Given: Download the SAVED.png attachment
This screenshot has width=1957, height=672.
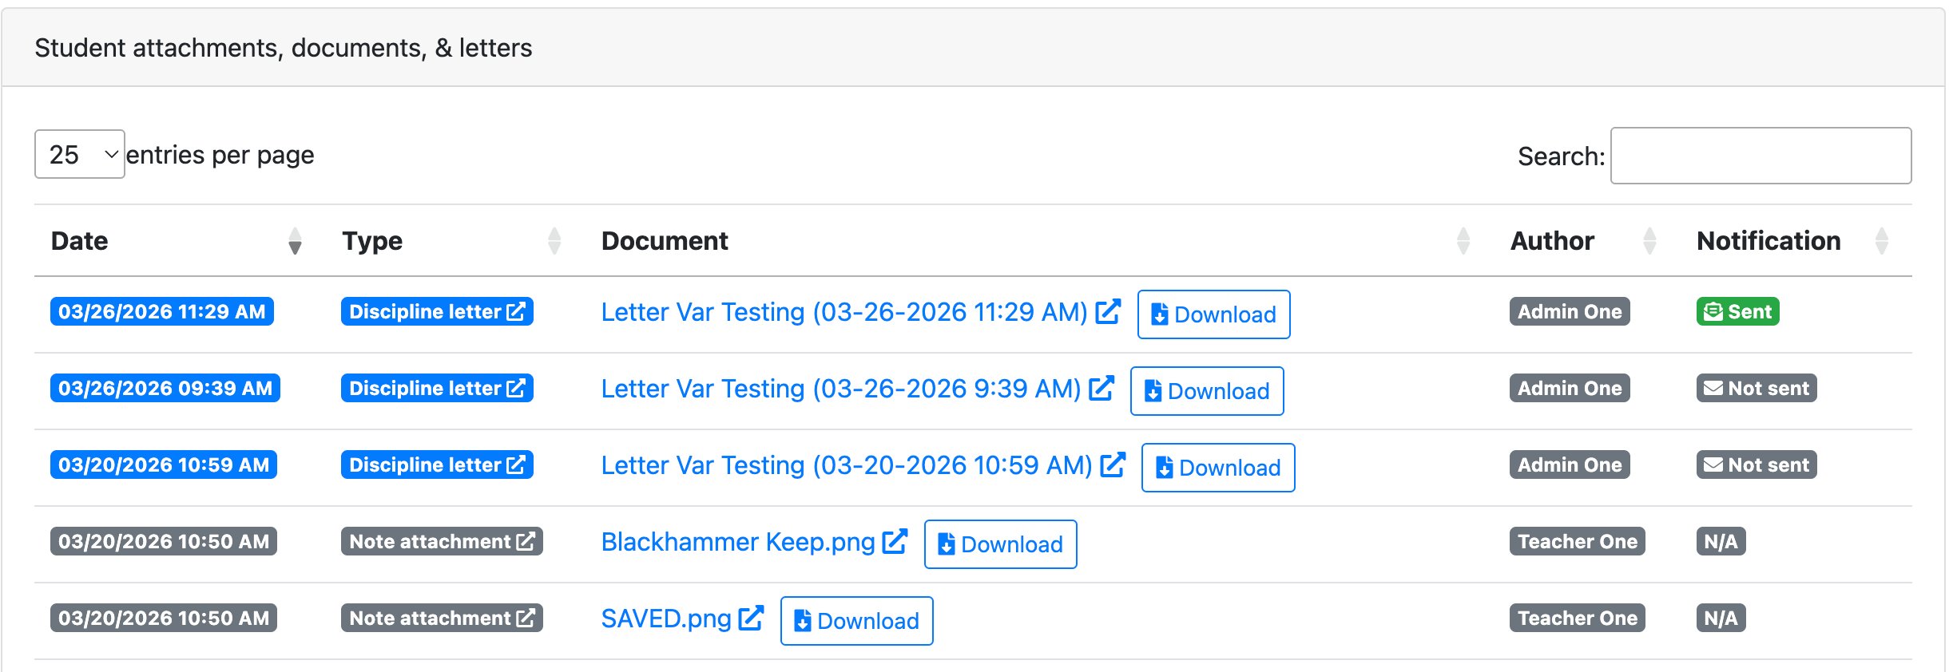Looking at the screenshot, I should coord(856,621).
